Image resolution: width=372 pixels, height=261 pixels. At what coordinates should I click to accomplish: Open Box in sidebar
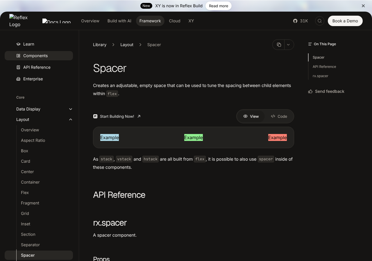[x=25, y=151]
